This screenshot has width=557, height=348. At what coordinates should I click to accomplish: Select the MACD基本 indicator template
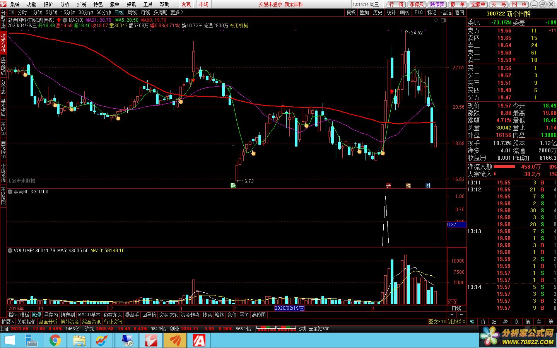click(x=89, y=315)
